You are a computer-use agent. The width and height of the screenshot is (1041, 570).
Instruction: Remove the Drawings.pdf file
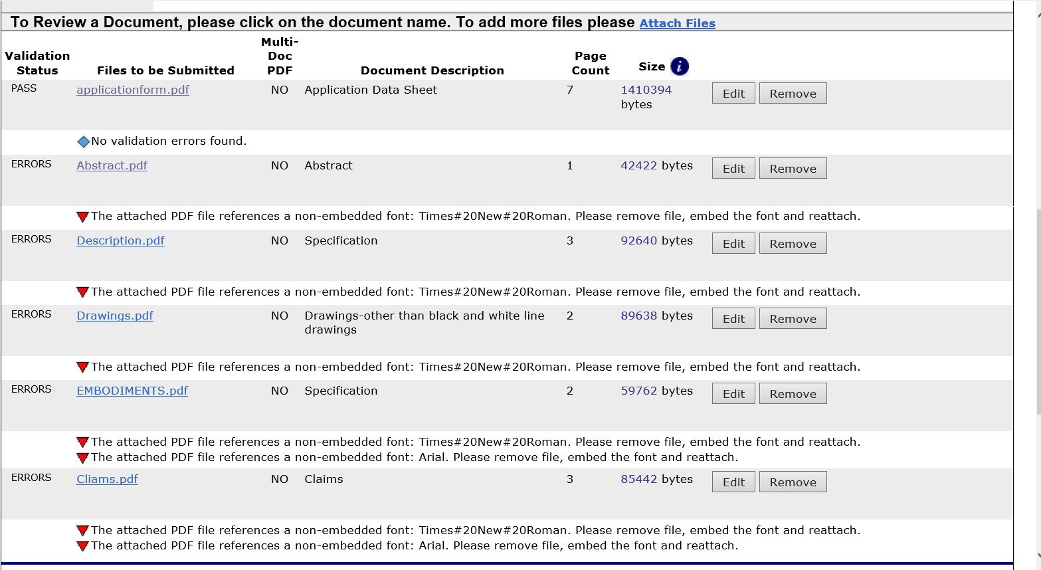click(793, 318)
